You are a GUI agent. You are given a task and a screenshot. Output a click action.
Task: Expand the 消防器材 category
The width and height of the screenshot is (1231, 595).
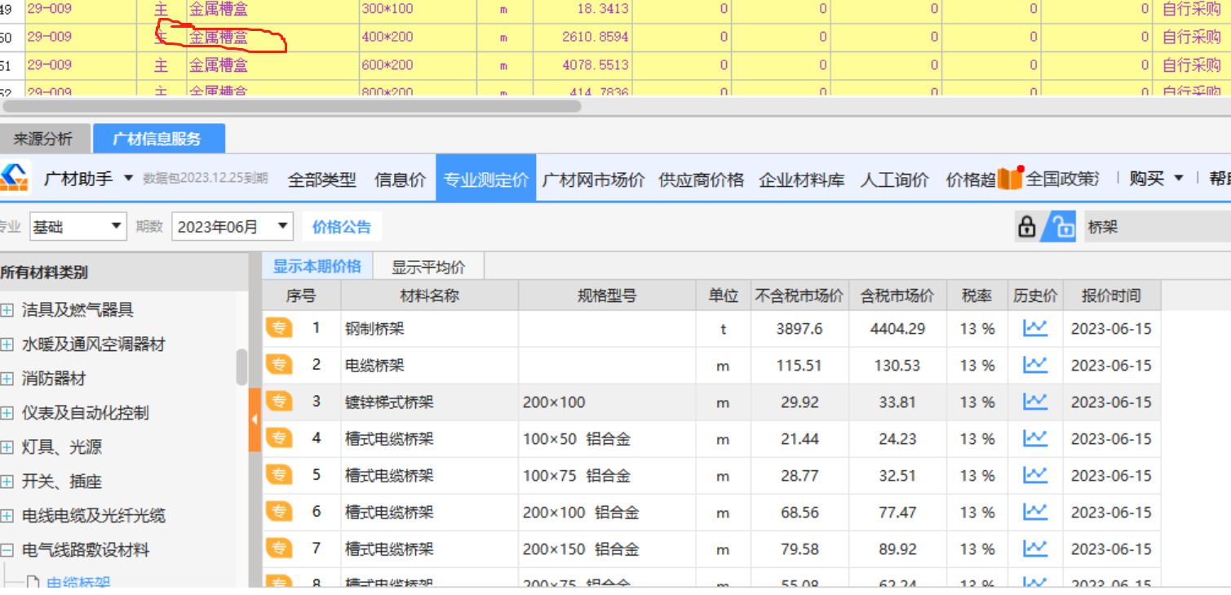7,379
